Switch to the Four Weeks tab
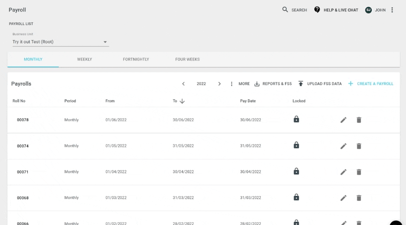The height and width of the screenshot is (225, 406). [188, 59]
